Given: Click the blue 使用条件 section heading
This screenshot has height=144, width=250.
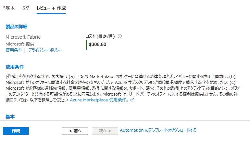Looking at the screenshot, I should (15, 67).
